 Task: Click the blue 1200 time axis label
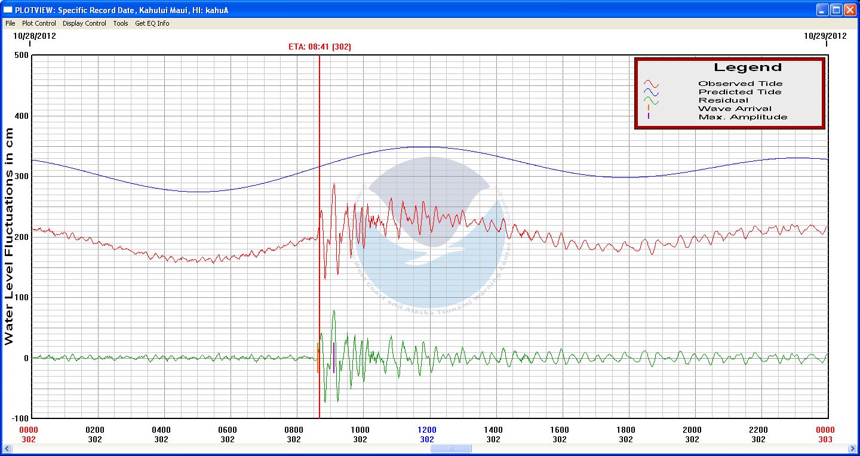(x=427, y=430)
